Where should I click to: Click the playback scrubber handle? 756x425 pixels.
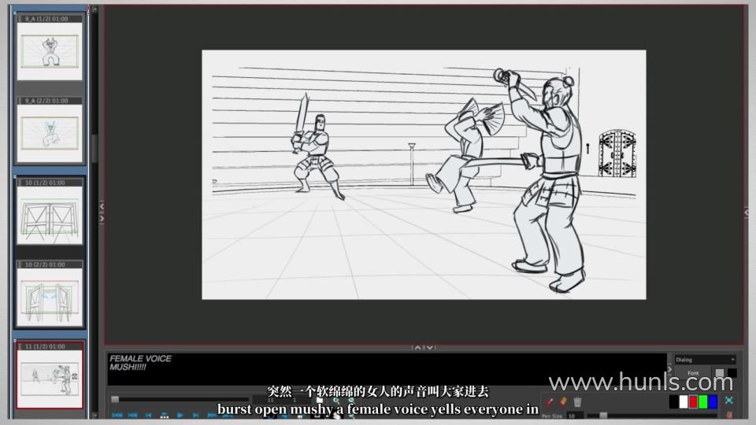pyautogui.click(x=115, y=400)
